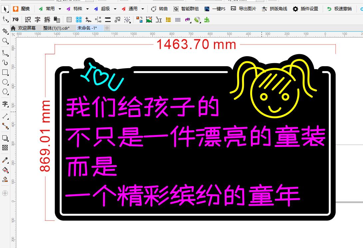
Task: Click the green pencil disc icon
Action: pos(197,20)
